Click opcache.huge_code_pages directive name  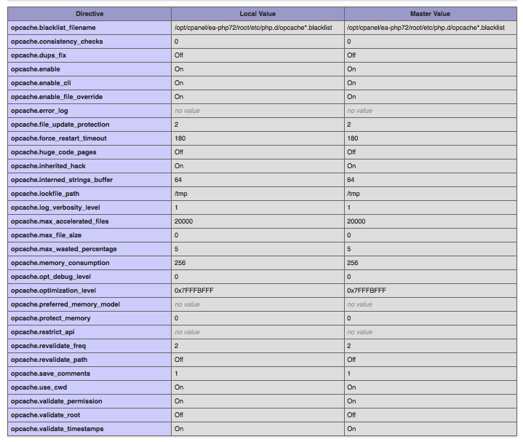click(x=53, y=152)
